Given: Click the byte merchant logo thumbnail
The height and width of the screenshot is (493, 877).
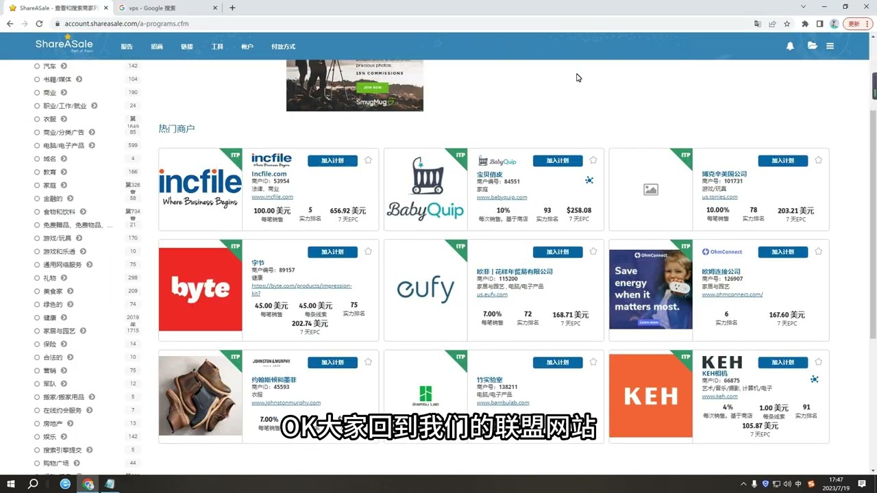Looking at the screenshot, I should (x=200, y=289).
